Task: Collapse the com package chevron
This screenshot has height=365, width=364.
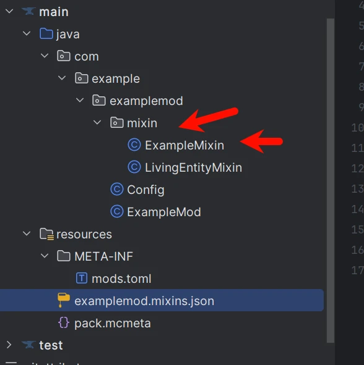Action: [45, 56]
